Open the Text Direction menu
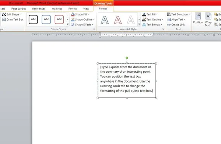This screenshot has height=144, width=221. [178, 14]
